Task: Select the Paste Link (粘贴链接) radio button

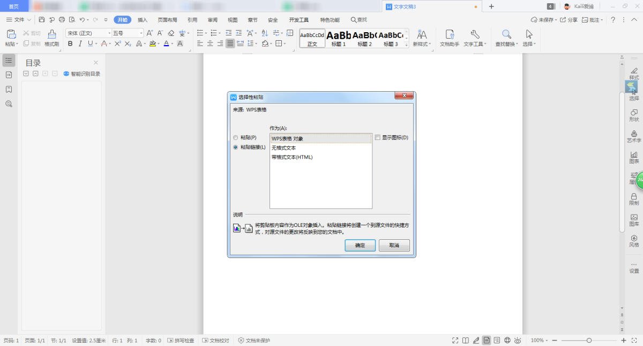Action: point(236,147)
